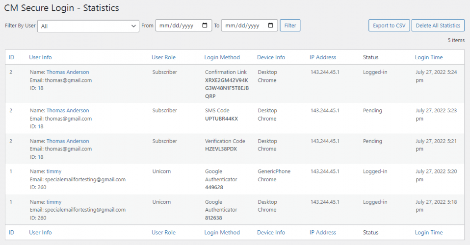This screenshot has width=470, height=245.
Task: Sort table by User Info header
Action: [x=40, y=57]
